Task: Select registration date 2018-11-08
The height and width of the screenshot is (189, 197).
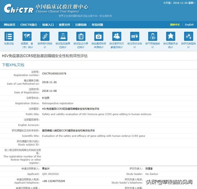Action: [x=49, y=91]
